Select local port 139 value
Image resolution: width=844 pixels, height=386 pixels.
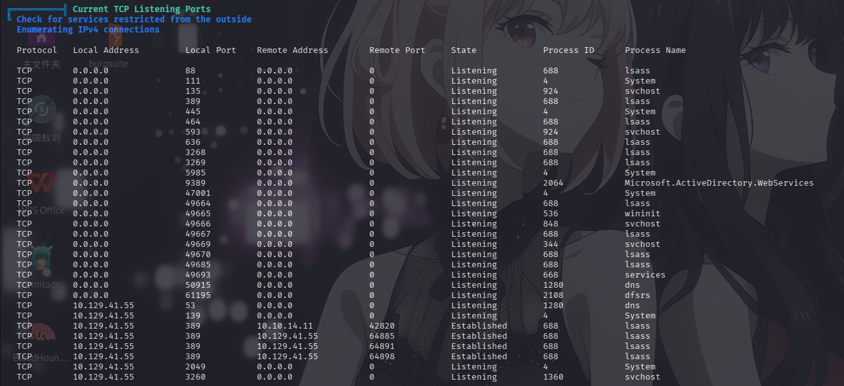193,316
